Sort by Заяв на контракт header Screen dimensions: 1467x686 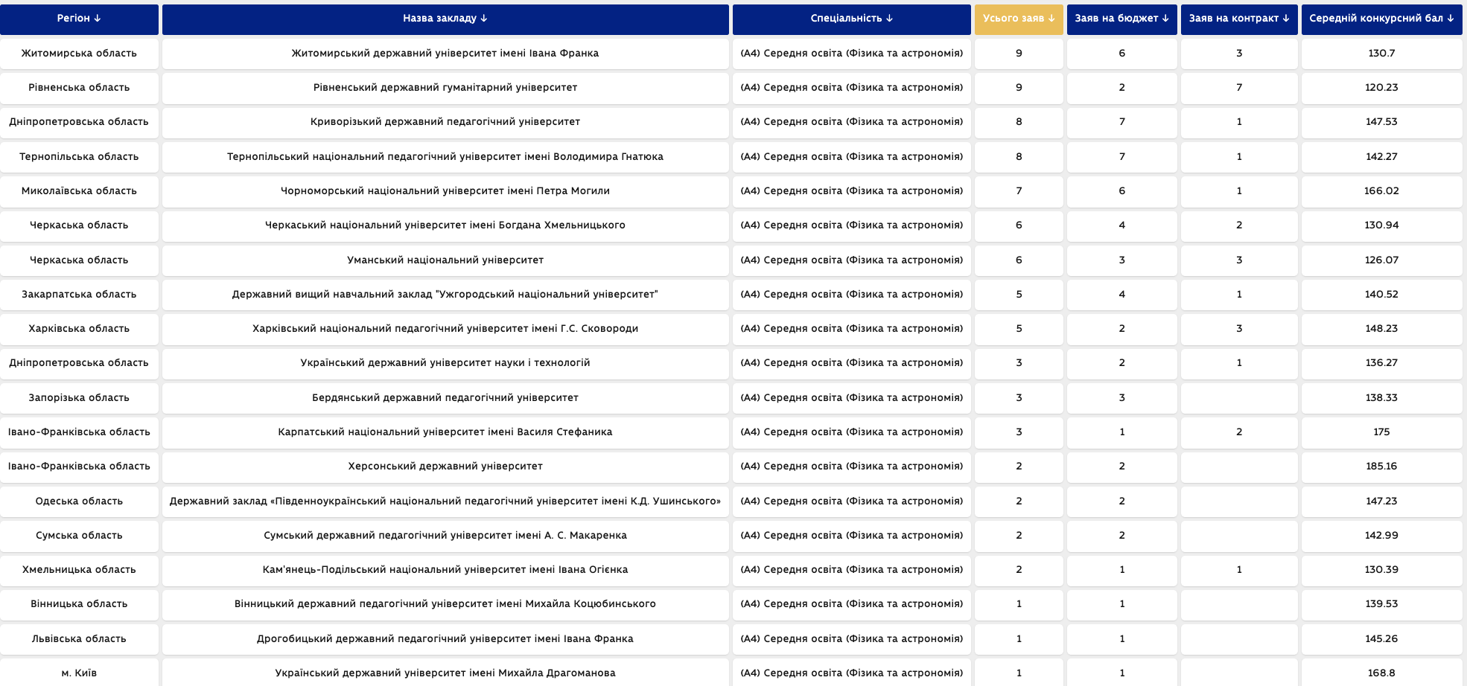click(1239, 19)
